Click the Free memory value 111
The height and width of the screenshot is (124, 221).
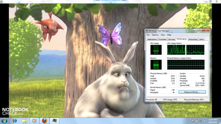point(173,83)
